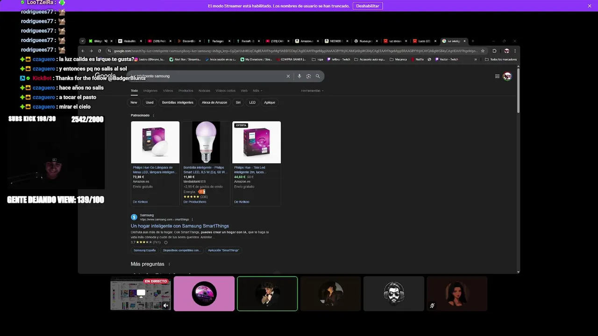598x336 pixels.
Task: Open the Mecanica bookmarks folder
Action: [x=398, y=59]
